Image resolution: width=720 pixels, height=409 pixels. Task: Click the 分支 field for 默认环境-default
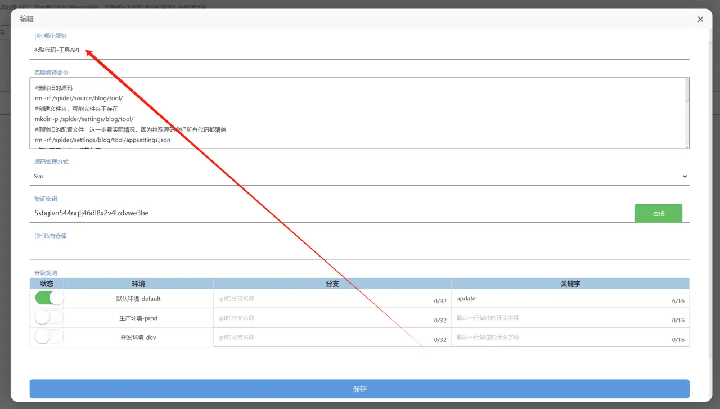coord(332,299)
